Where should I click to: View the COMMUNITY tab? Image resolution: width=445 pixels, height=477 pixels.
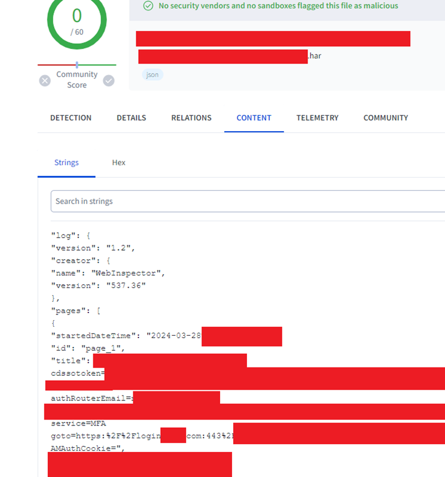pos(385,118)
